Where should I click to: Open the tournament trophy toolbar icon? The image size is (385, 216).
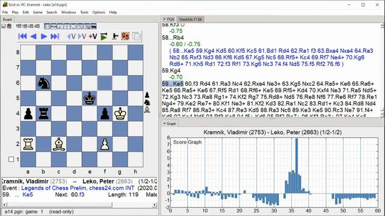click(67, 26)
